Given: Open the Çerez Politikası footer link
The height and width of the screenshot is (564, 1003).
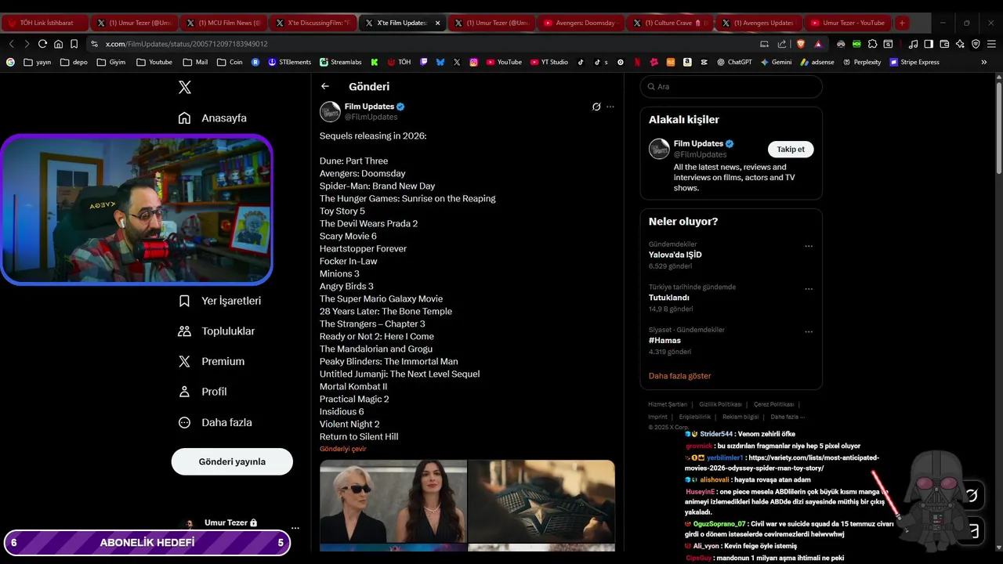Looking at the screenshot, I should point(773,404).
